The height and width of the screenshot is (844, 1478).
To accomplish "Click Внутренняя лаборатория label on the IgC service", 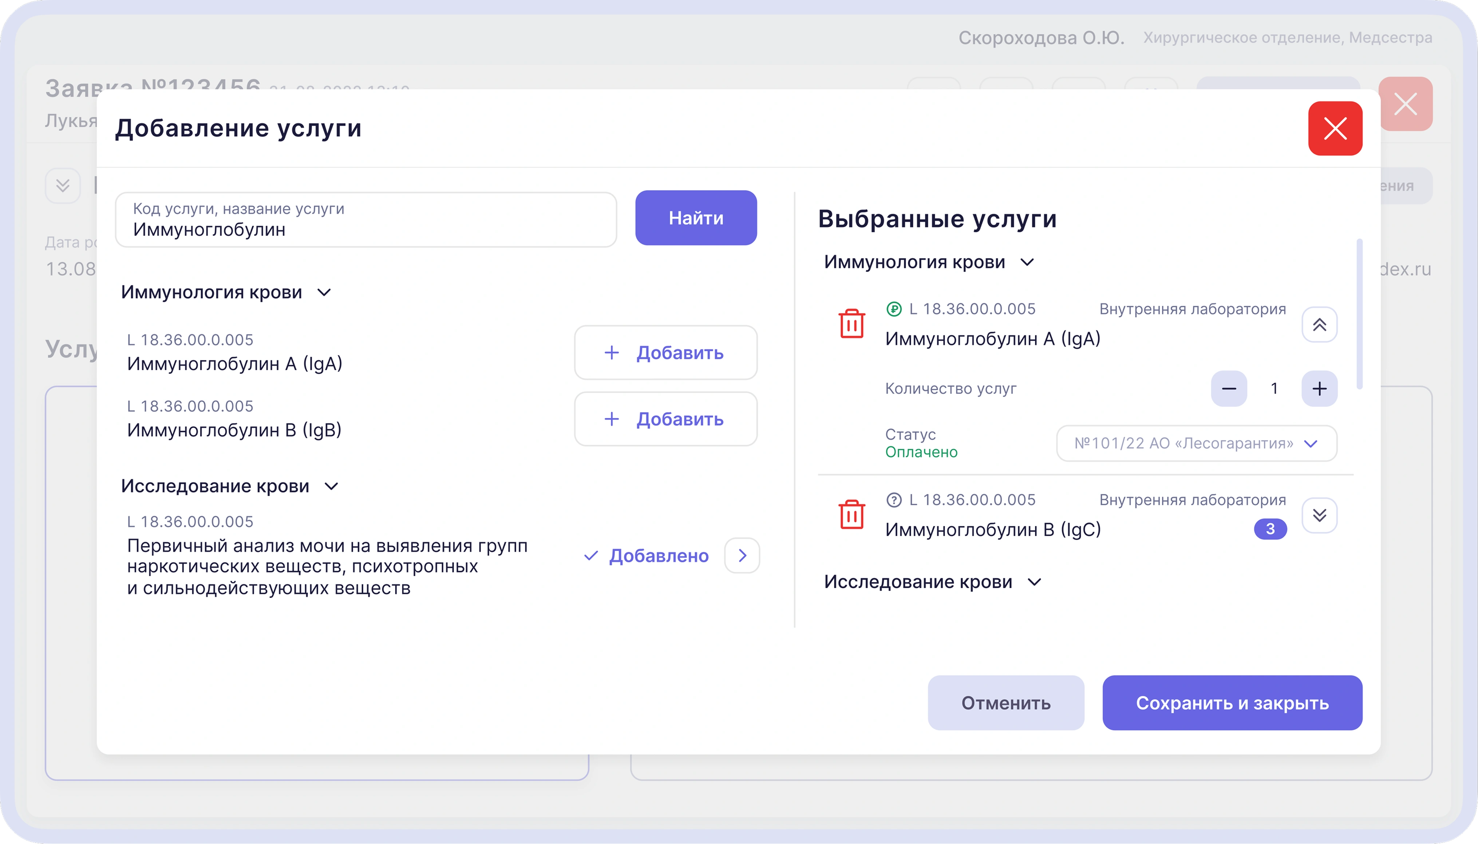I will coord(1193,500).
